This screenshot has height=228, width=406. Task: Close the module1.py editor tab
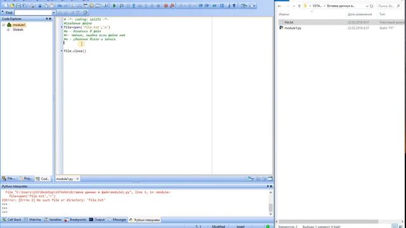pos(77,179)
